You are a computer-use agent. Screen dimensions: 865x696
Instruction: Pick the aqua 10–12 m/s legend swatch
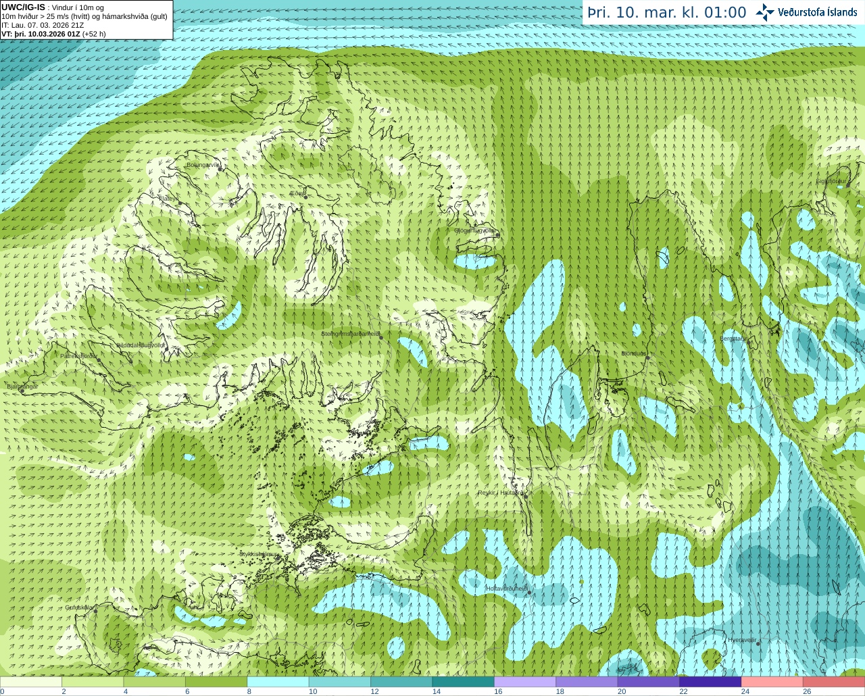click(340, 682)
